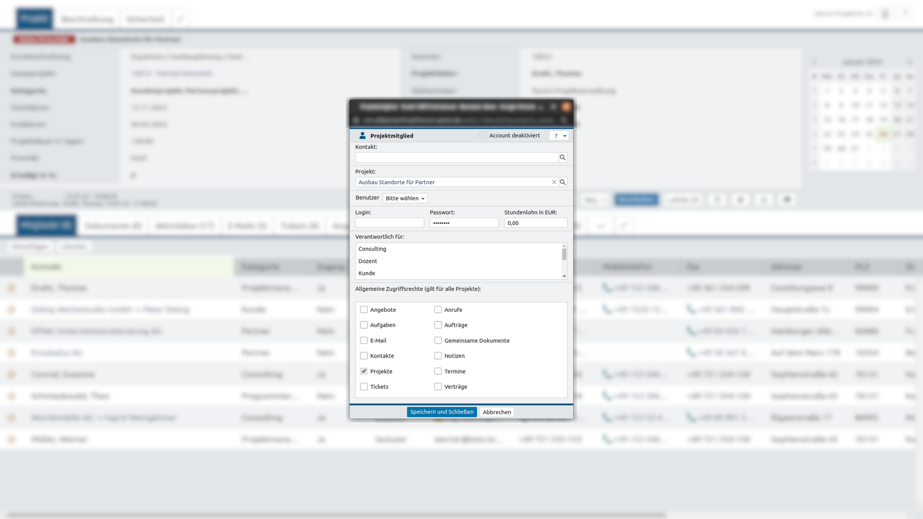Click the Kontakt search magnifier icon
This screenshot has height=519, width=923.
[562, 158]
